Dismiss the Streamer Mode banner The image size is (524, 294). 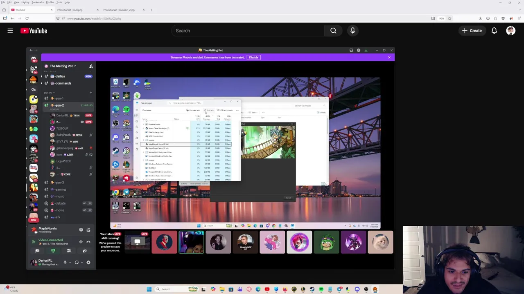(x=389, y=58)
